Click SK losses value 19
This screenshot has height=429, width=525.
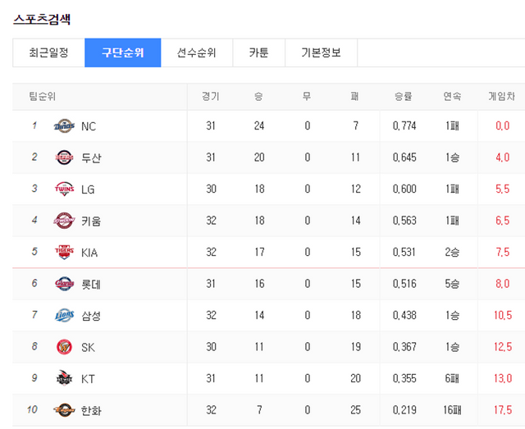click(355, 347)
